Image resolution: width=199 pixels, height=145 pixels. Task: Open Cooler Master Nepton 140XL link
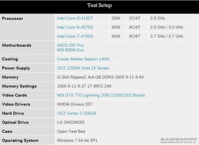pyautogui.click(x=84, y=59)
